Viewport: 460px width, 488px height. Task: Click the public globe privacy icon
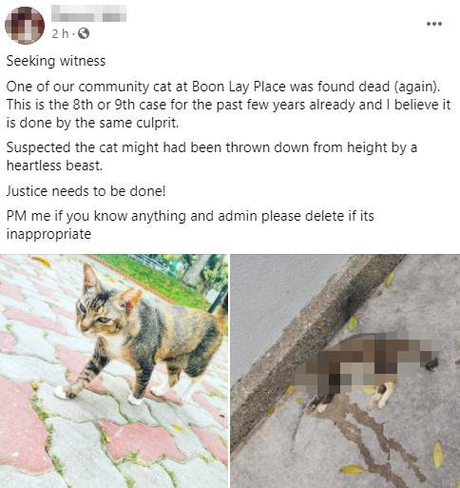[x=84, y=33]
